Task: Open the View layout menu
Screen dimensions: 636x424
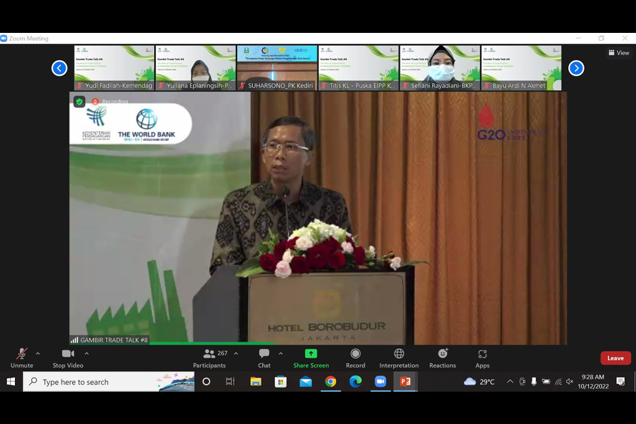Action: 619,53
